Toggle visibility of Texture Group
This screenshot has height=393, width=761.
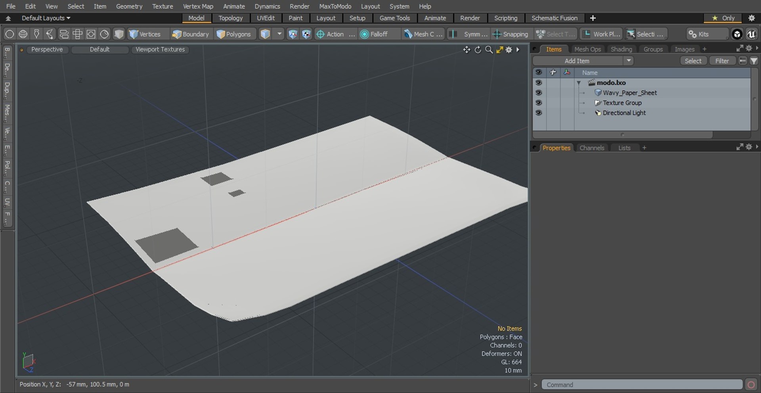tap(538, 103)
